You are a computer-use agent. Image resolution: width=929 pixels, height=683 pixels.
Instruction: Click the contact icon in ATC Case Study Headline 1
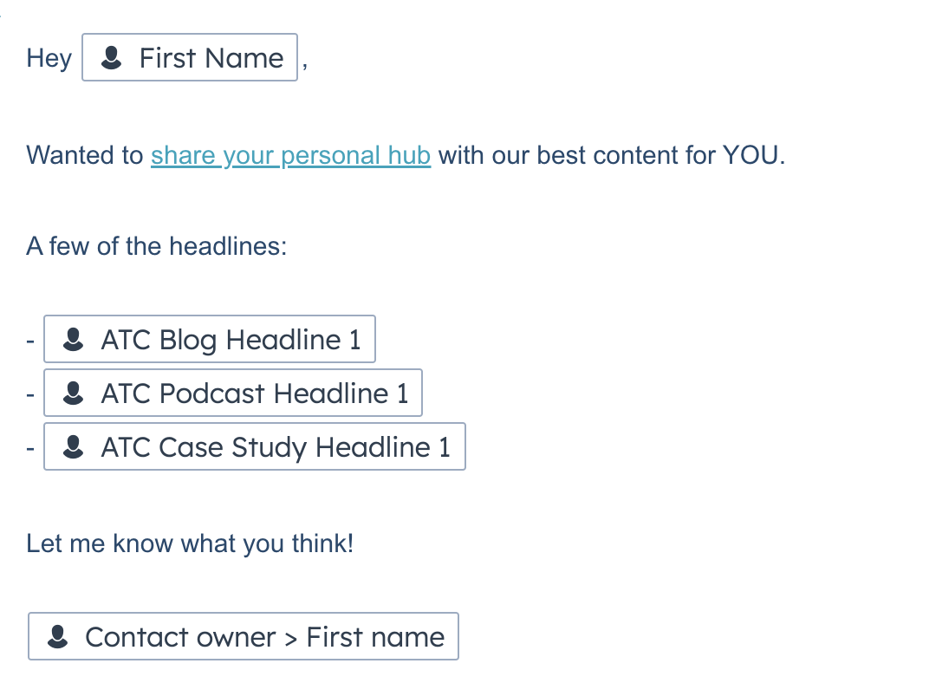click(73, 446)
